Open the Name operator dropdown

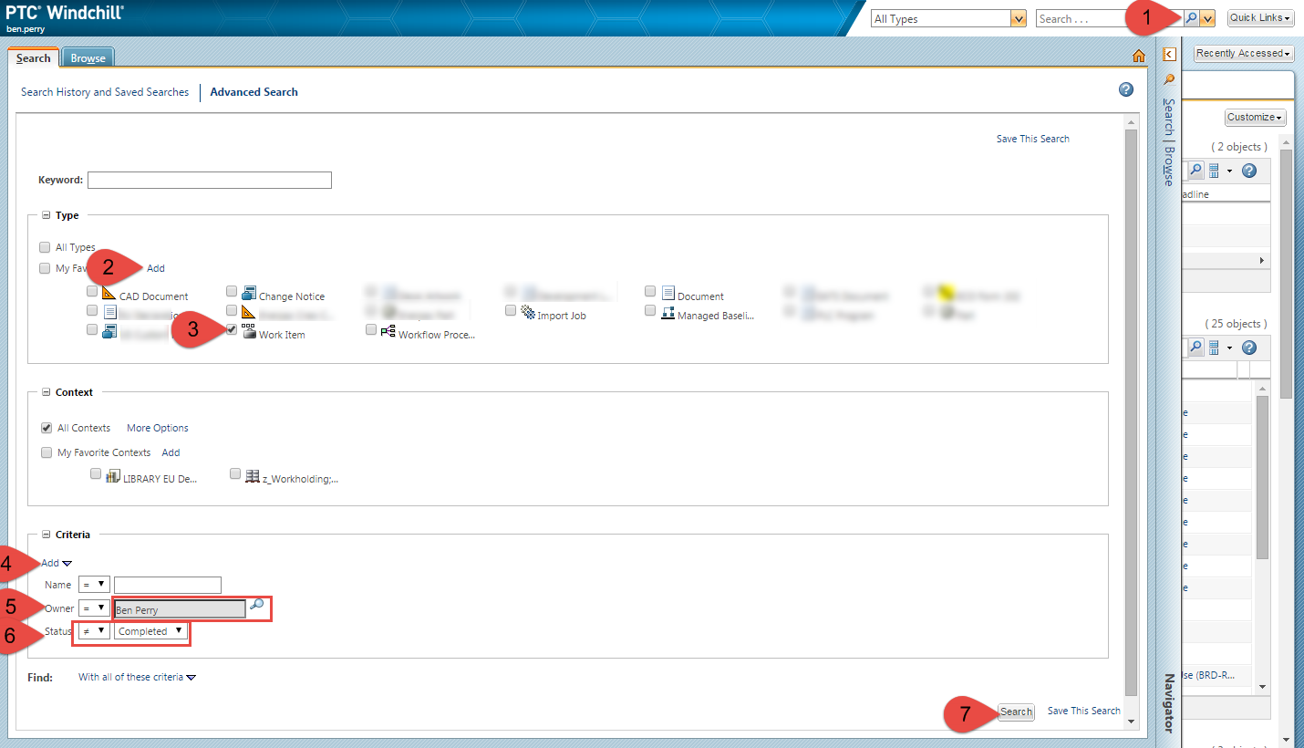[94, 585]
